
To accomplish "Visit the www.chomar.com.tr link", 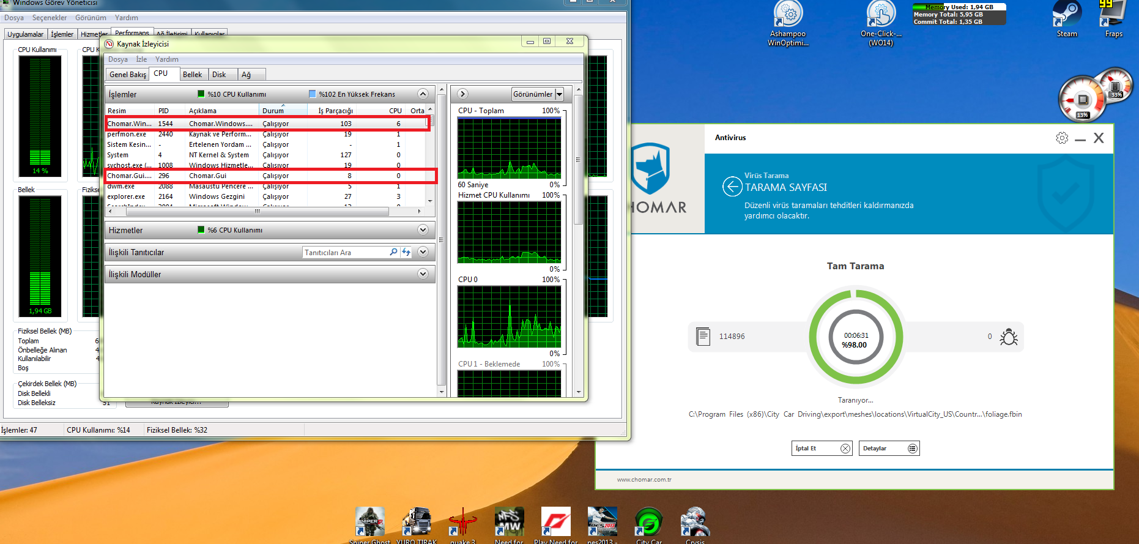I will pos(644,480).
